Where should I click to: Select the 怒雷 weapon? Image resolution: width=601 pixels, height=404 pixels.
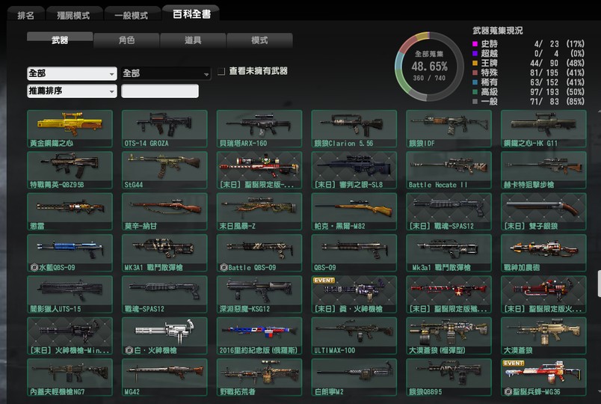(x=70, y=212)
